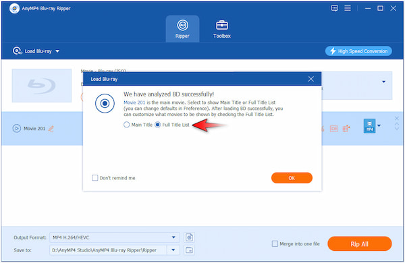Play the Movie 201 title preview

click(16, 128)
